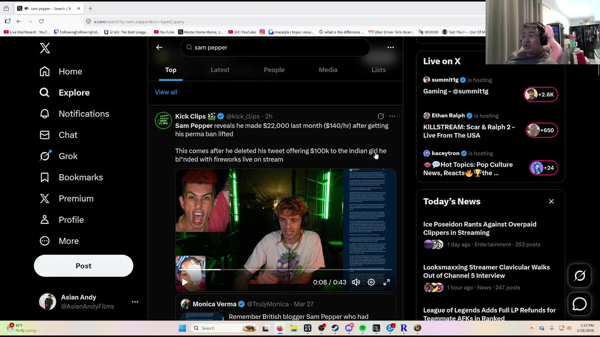Switch to the People tab

pyautogui.click(x=274, y=70)
